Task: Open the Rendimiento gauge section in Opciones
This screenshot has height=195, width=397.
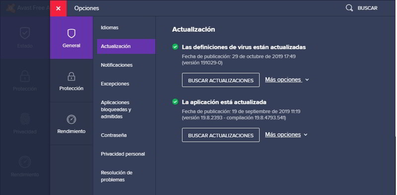Action: coord(71,124)
